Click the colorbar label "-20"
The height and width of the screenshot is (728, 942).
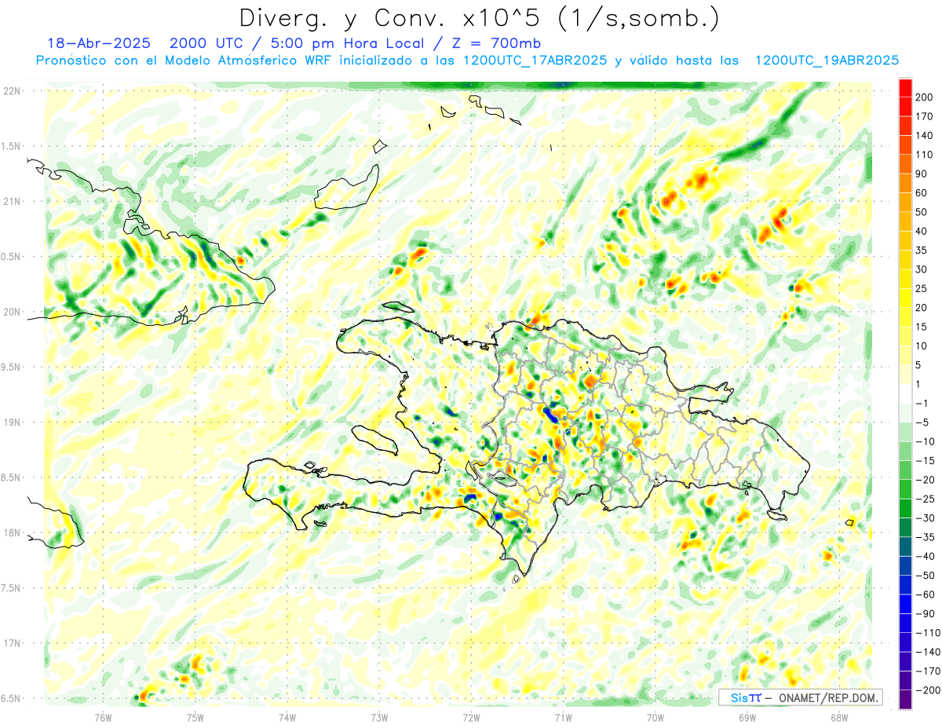tap(927, 480)
